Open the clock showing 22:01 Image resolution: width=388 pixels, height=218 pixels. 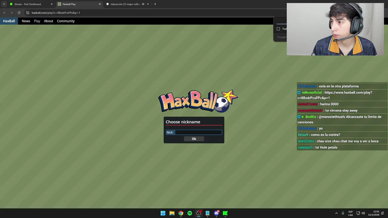pyautogui.click(x=373, y=213)
